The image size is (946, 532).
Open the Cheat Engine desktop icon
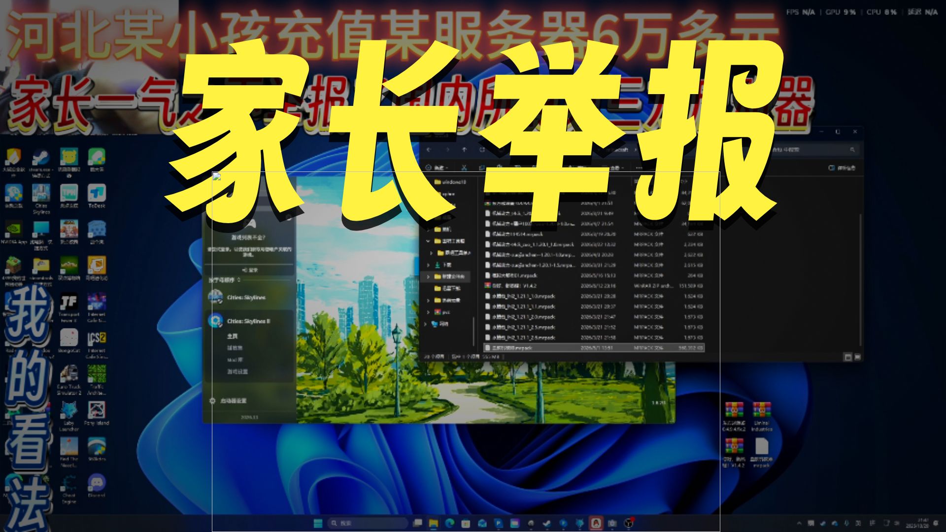[x=69, y=489]
